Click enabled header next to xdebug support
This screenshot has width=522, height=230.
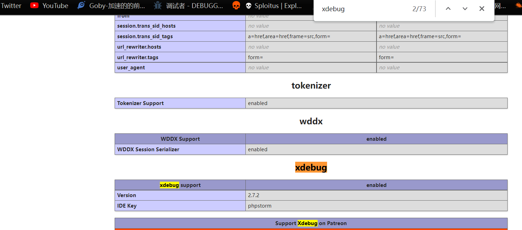tap(377, 185)
